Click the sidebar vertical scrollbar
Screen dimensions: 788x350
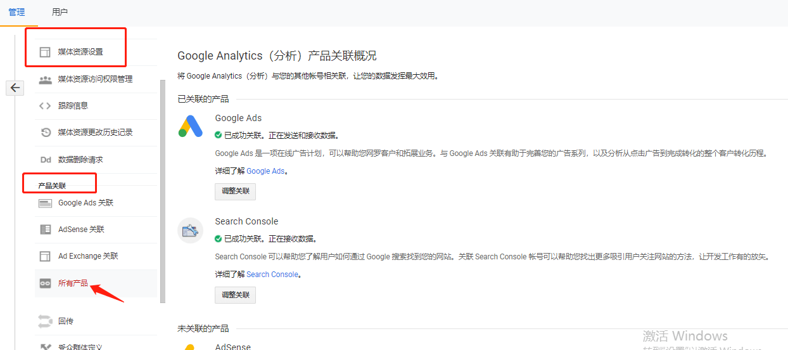click(x=163, y=191)
